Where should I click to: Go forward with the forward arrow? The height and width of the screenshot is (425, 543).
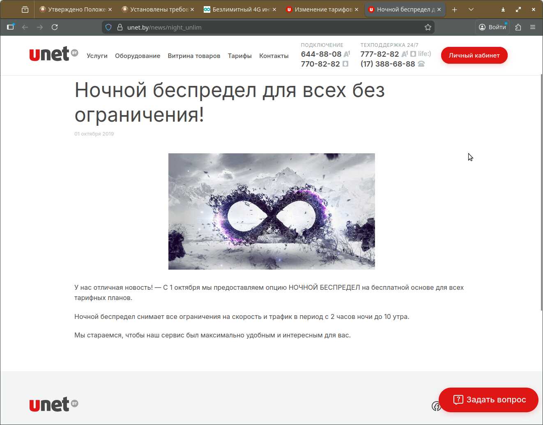[x=40, y=27]
